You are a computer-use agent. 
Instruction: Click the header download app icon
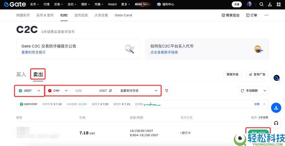(x=270, y=4)
